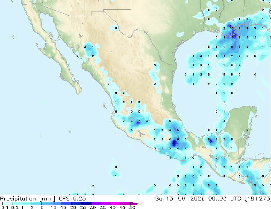271x209 pixels.
Task: Click the 25–30 mm dark navy swatch
Action: click(x=86, y=203)
